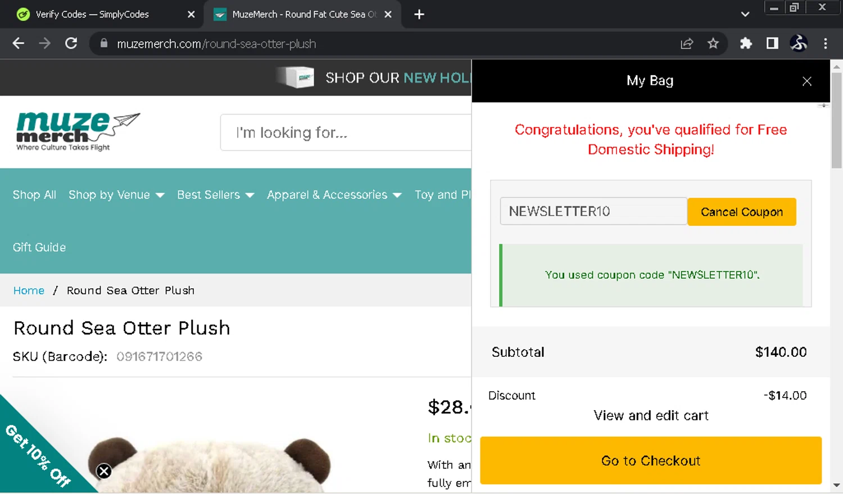Image resolution: width=843 pixels, height=494 pixels.
Task: Close the My Bag panel
Action: tap(807, 81)
